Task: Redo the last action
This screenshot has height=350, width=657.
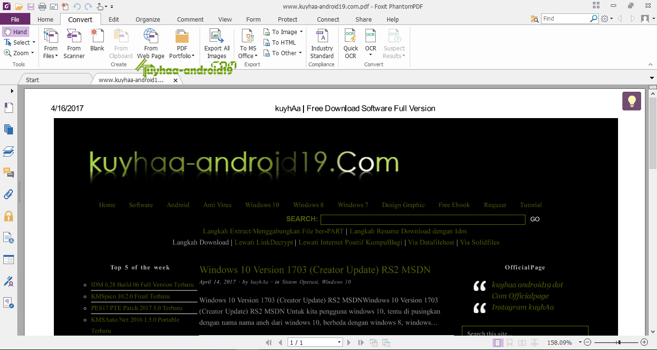Action: click(x=88, y=7)
